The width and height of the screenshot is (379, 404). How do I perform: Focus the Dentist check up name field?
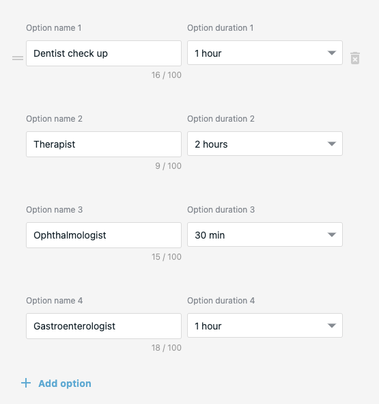(104, 53)
